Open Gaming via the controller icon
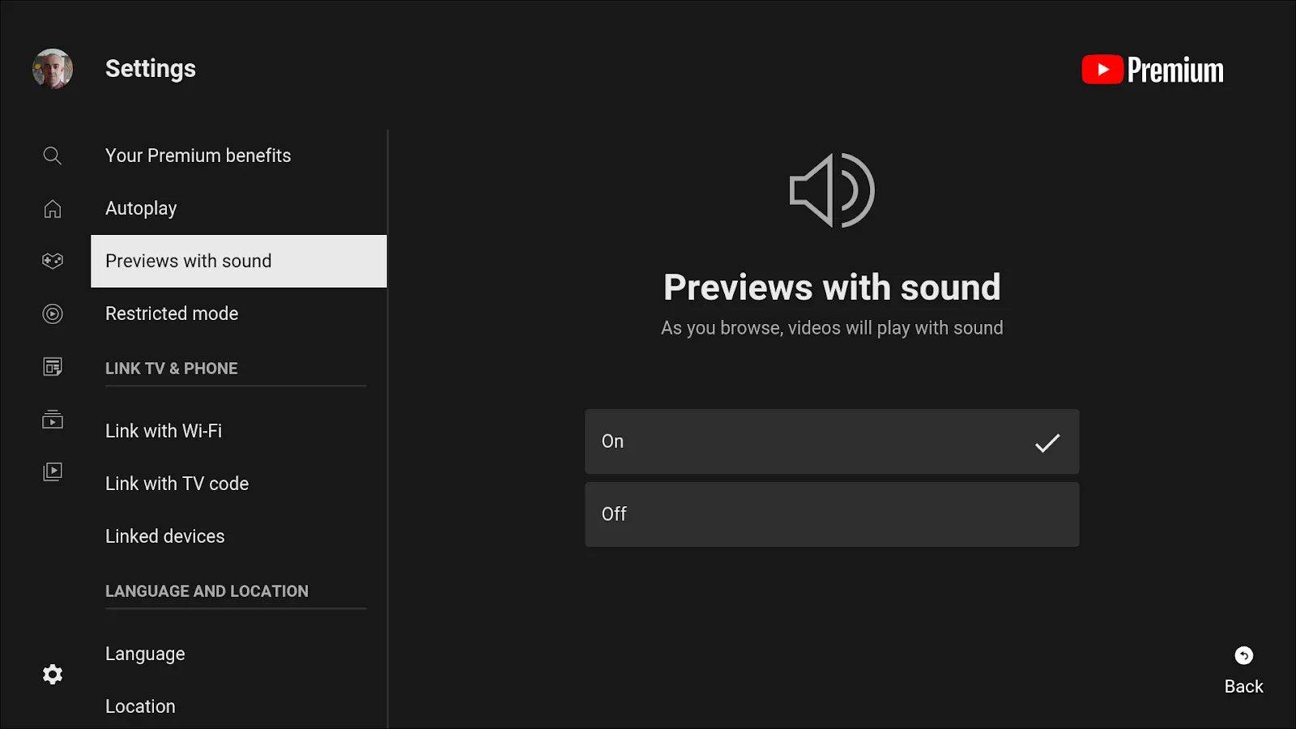This screenshot has height=729, width=1296. pos(53,261)
